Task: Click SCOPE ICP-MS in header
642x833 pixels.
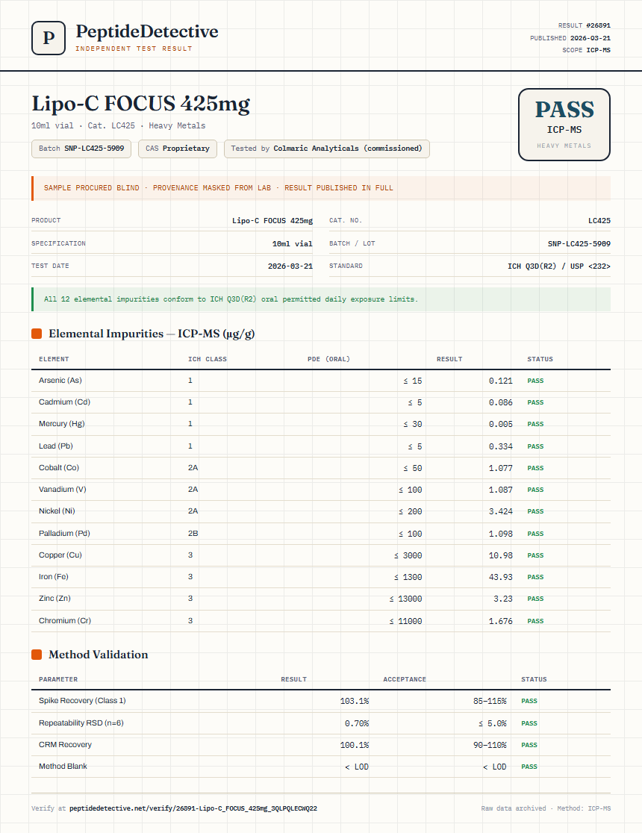Action: 586,50
